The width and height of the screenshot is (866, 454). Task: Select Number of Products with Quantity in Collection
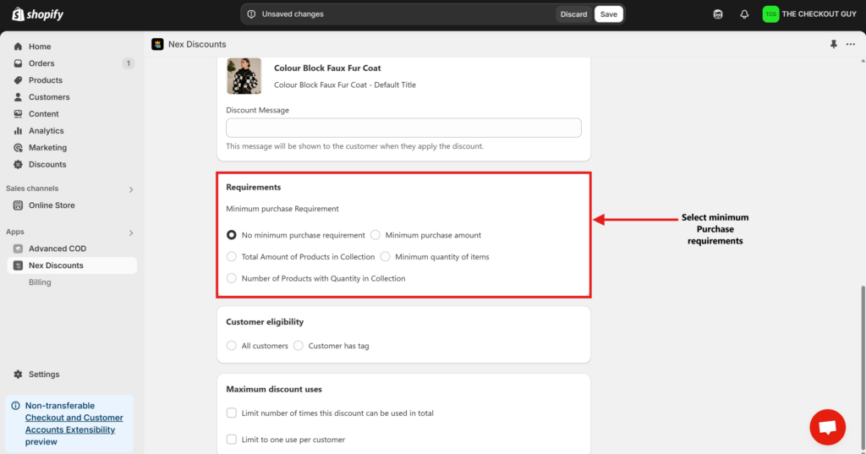click(x=232, y=278)
